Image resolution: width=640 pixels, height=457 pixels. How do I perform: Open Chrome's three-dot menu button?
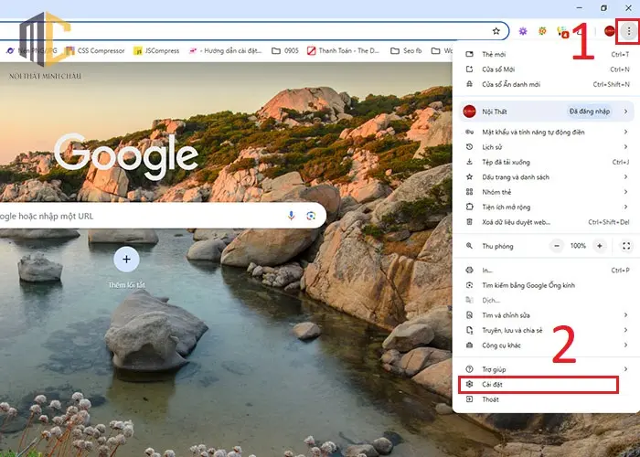(x=629, y=31)
